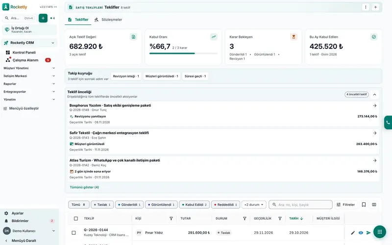This screenshot has height=245, width=392.
Task: Click the Durum column filter icon
Action: (245, 219)
